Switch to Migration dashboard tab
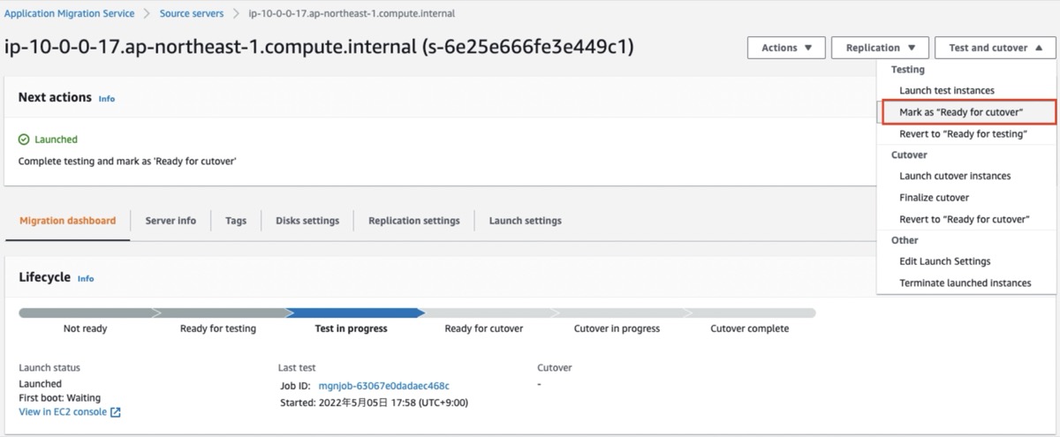Viewport: 1060px width, 437px height. (x=67, y=221)
